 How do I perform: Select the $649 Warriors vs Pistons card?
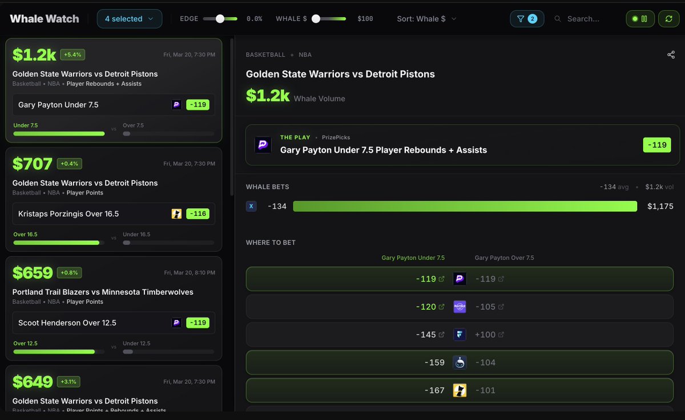click(x=114, y=389)
